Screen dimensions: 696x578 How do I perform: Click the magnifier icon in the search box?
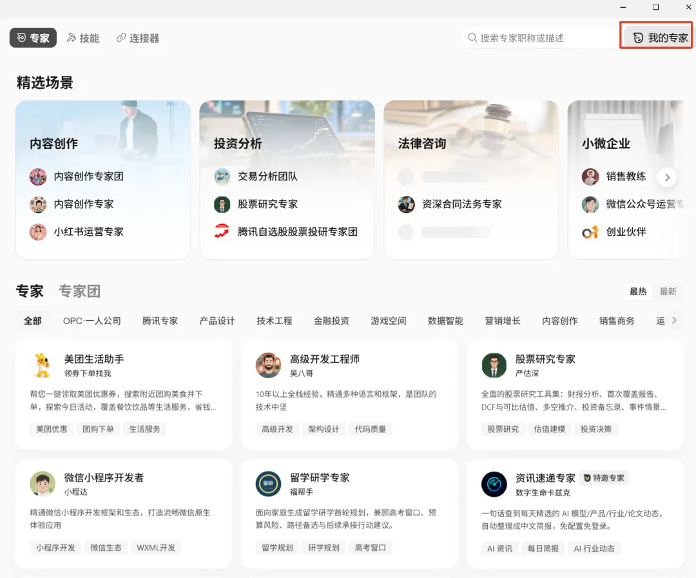pyautogui.click(x=472, y=38)
